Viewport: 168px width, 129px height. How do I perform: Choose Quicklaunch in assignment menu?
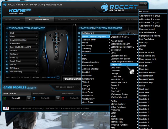88,96
